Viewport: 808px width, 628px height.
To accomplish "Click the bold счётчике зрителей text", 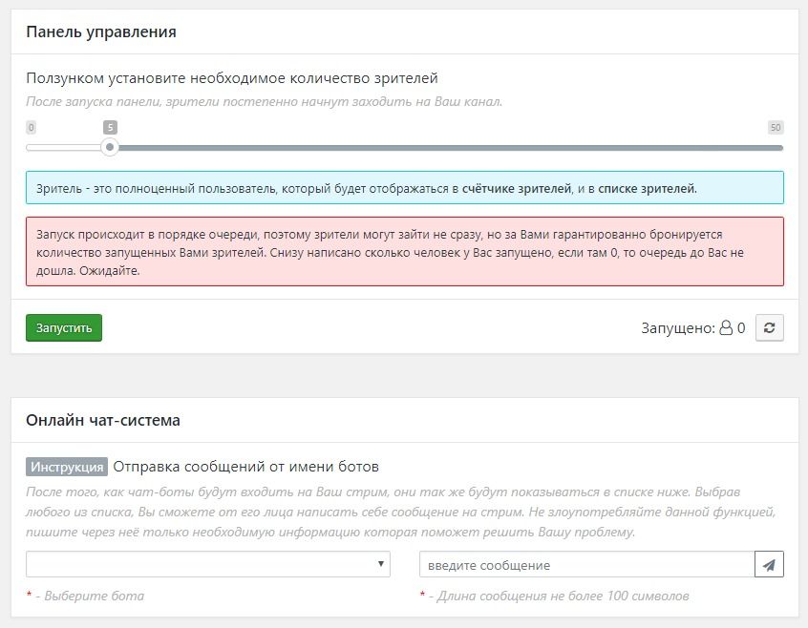I will coord(517,188).
